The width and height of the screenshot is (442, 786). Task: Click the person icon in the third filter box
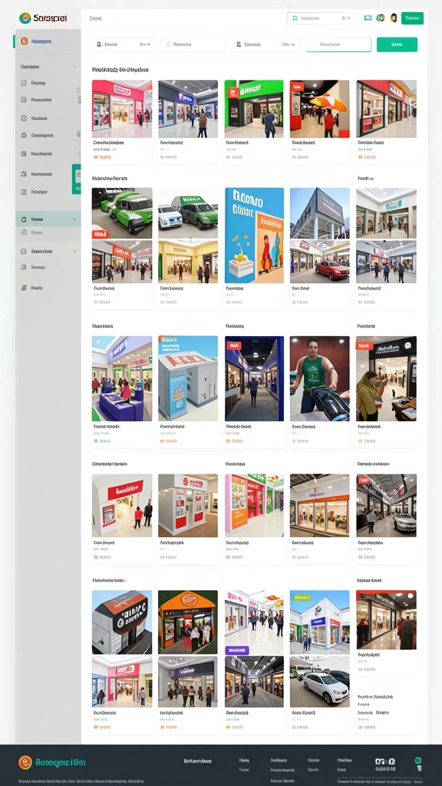click(239, 44)
